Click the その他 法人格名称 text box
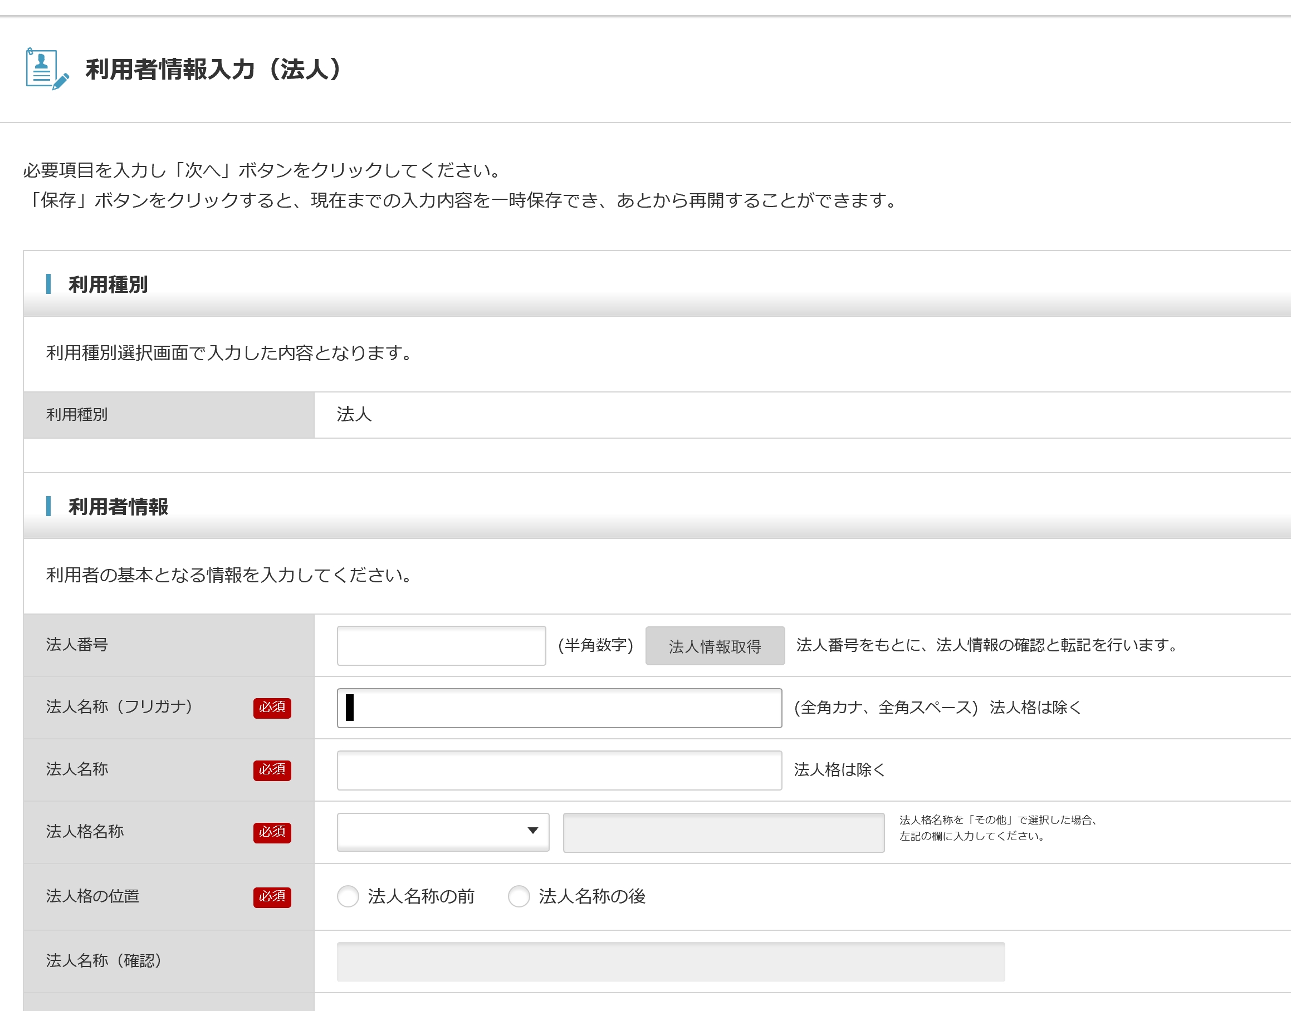 pos(723,832)
